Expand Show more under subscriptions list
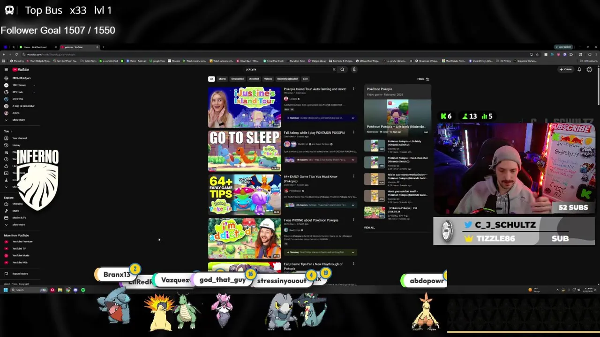 click(x=15, y=120)
